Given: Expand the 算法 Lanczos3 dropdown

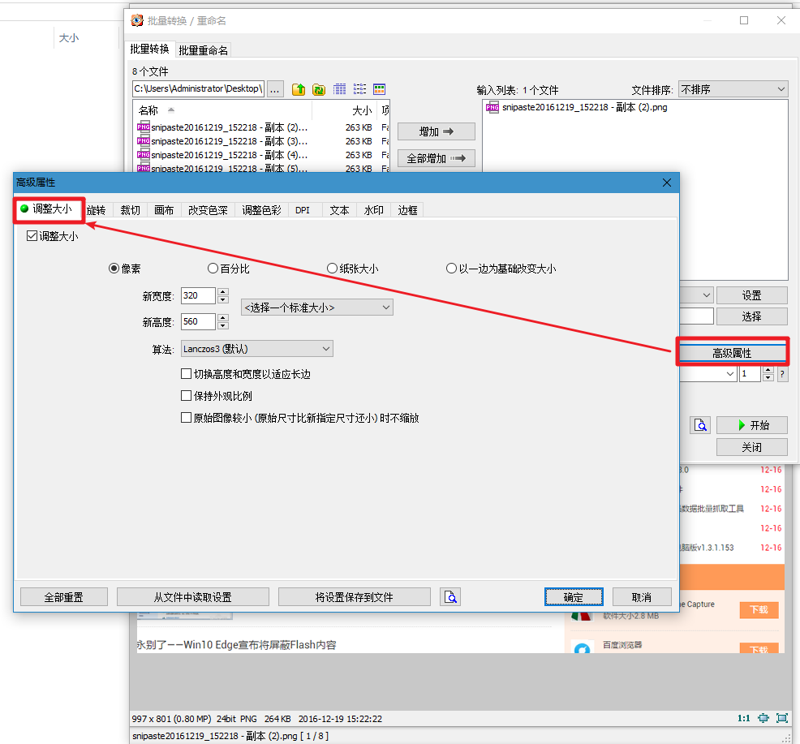Looking at the screenshot, I should (x=256, y=349).
